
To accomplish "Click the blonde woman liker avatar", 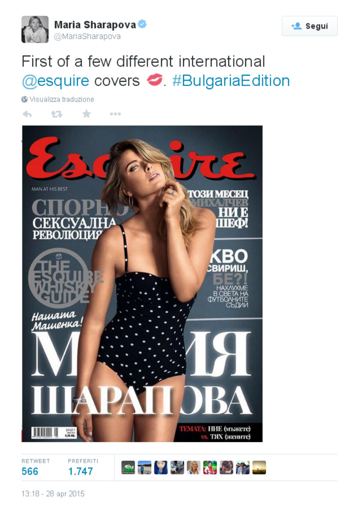I will 194,468.
